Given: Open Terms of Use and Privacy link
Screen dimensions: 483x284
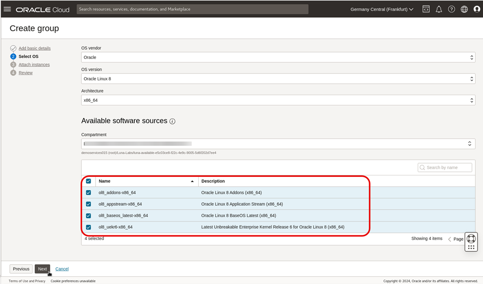Looking at the screenshot, I should click(27, 281).
